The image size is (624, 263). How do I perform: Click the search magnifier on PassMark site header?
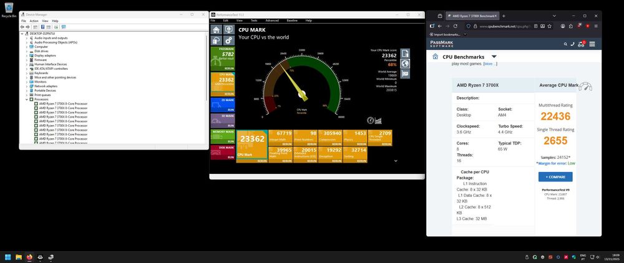pyautogui.click(x=565, y=44)
